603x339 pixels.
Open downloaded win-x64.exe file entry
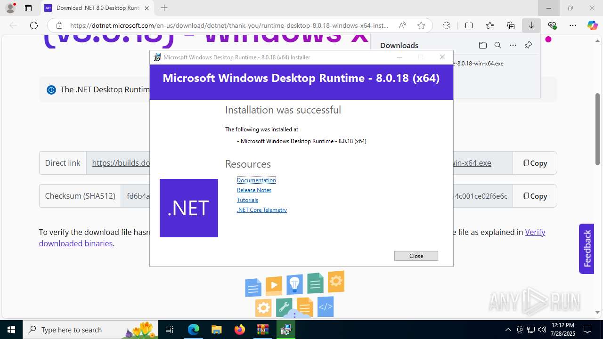[x=478, y=63]
